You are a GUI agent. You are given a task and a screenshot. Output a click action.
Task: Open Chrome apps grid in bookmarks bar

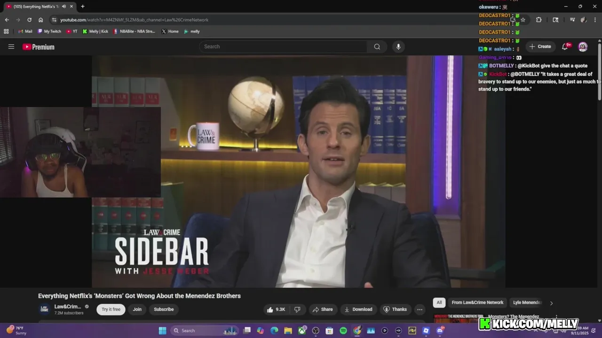[x=6, y=31]
